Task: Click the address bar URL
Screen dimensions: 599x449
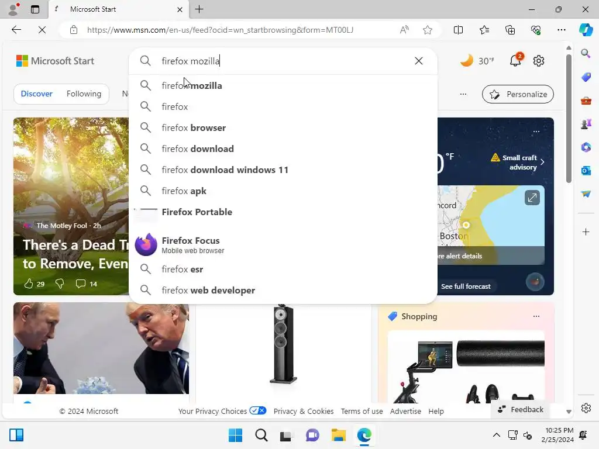Action: coord(220,30)
